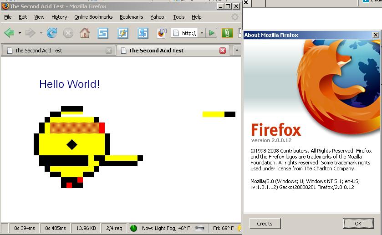The height and width of the screenshot is (235, 382).
Task: Click the Fri: 69° F forecast
Action: (223, 228)
